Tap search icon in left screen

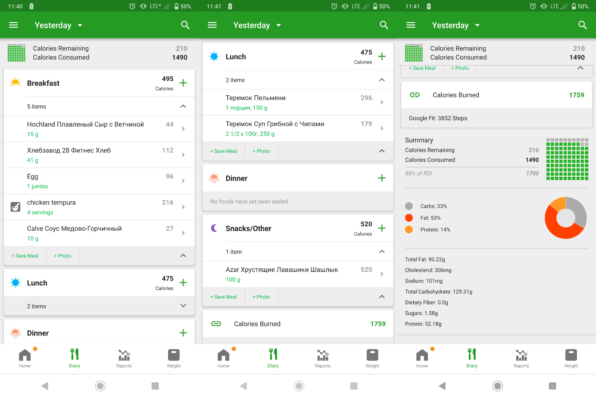click(x=185, y=25)
